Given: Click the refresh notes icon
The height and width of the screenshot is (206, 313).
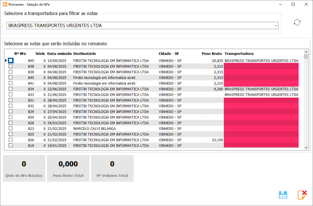Looking at the screenshot, I should click(x=297, y=22).
